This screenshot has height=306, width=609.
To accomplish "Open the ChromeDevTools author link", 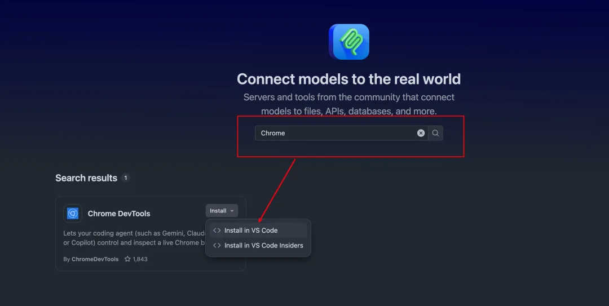I will [95, 259].
